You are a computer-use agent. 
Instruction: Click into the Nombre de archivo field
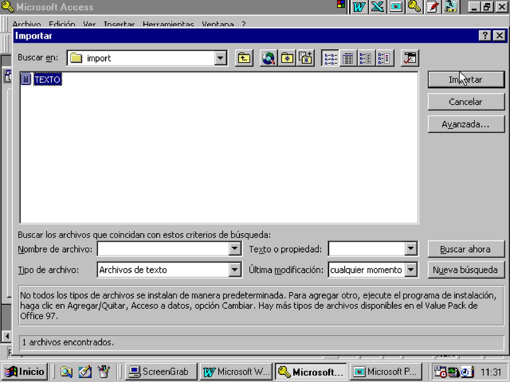(163, 249)
